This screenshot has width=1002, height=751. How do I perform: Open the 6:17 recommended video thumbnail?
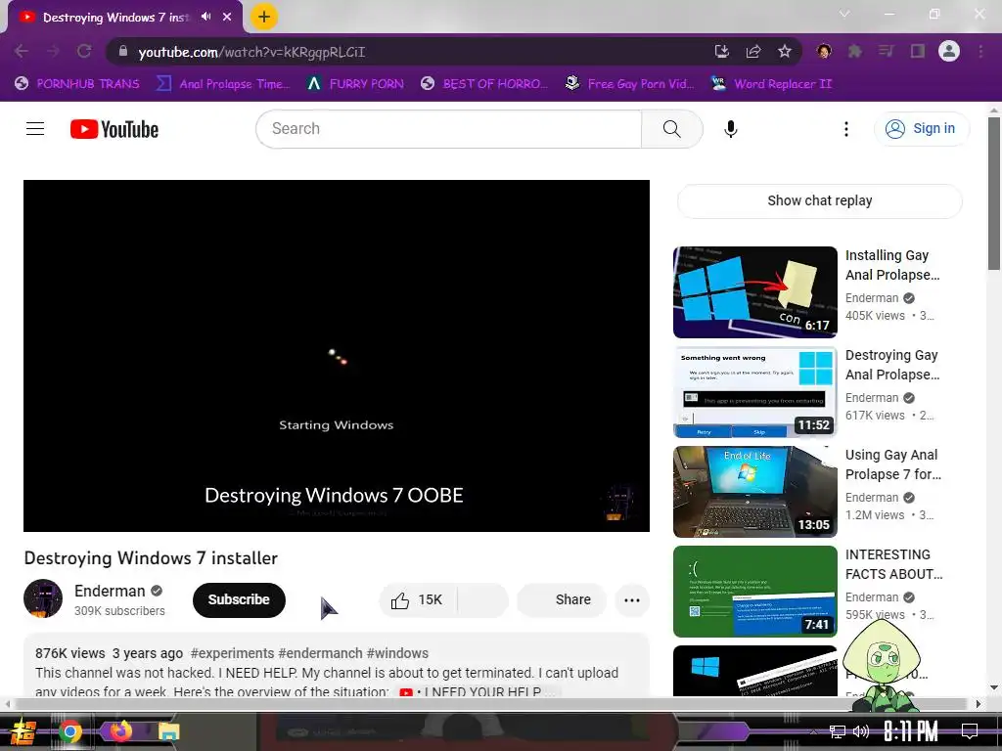click(x=754, y=291)
